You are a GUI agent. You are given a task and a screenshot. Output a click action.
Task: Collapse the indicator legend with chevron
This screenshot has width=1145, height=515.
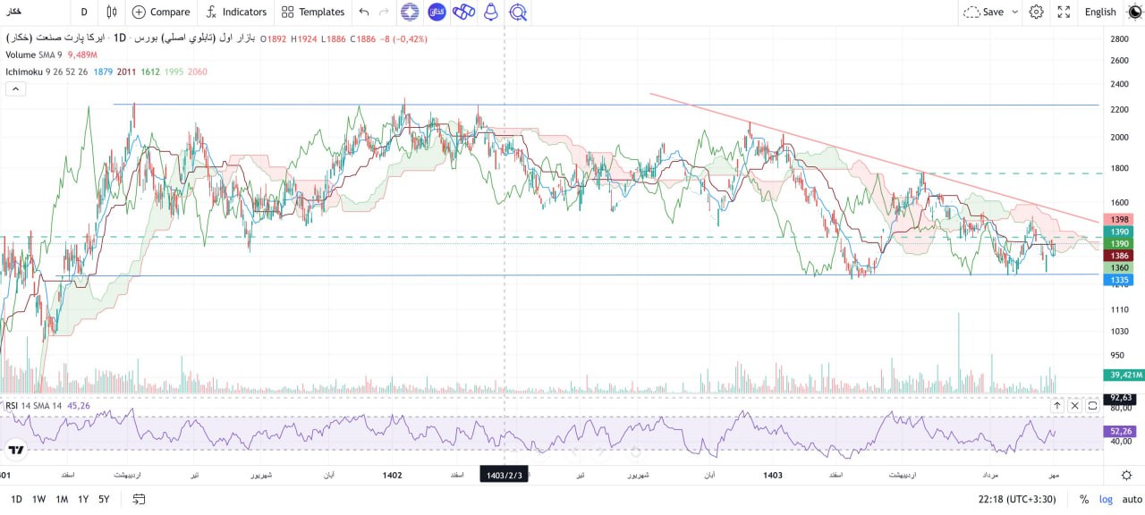point(15,89)
